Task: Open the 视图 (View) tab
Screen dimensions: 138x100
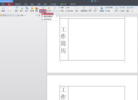Action: [39, 4]
